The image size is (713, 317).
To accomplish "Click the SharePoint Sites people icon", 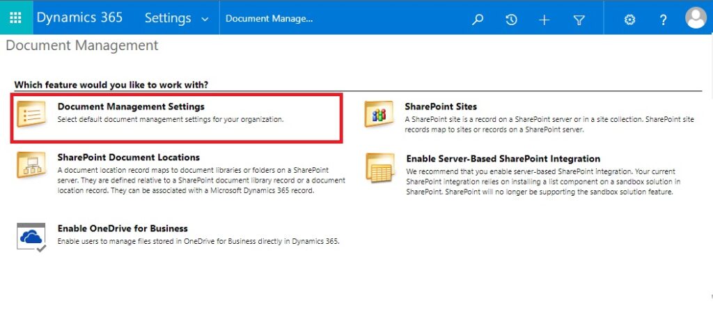I will tap(378, 114).
